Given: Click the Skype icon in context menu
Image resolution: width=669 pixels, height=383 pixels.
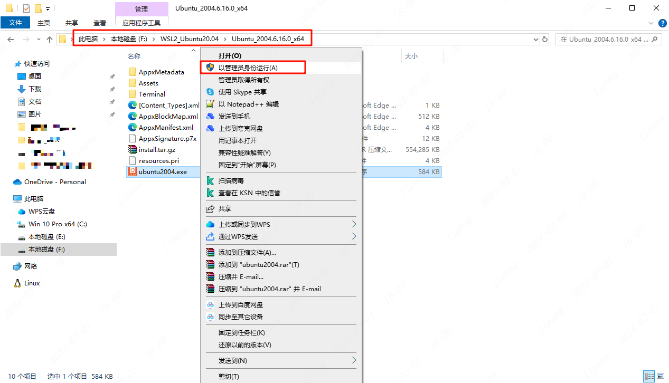Looking at the screenshot, I should (x=210, y=92).
